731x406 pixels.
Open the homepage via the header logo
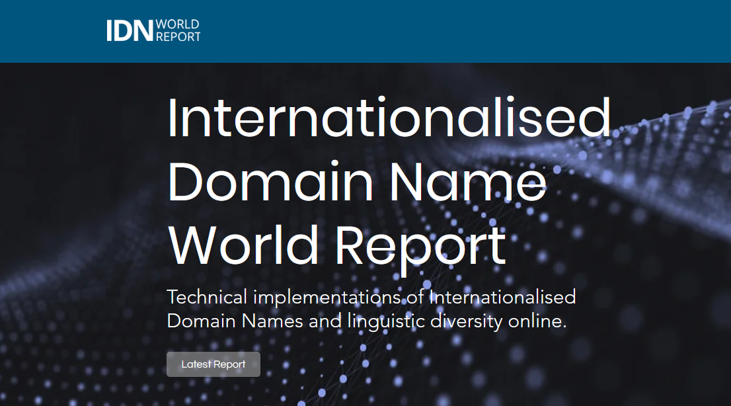152,30
